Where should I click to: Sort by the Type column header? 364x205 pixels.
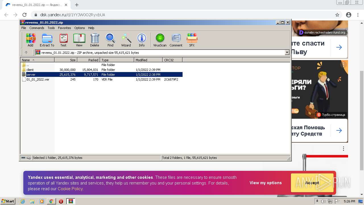pyautogui.click(x=117, y=60)
